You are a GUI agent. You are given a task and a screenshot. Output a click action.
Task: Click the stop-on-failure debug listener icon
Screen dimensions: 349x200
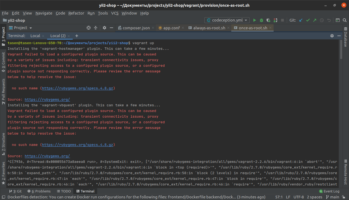click(x=275, y=20)
